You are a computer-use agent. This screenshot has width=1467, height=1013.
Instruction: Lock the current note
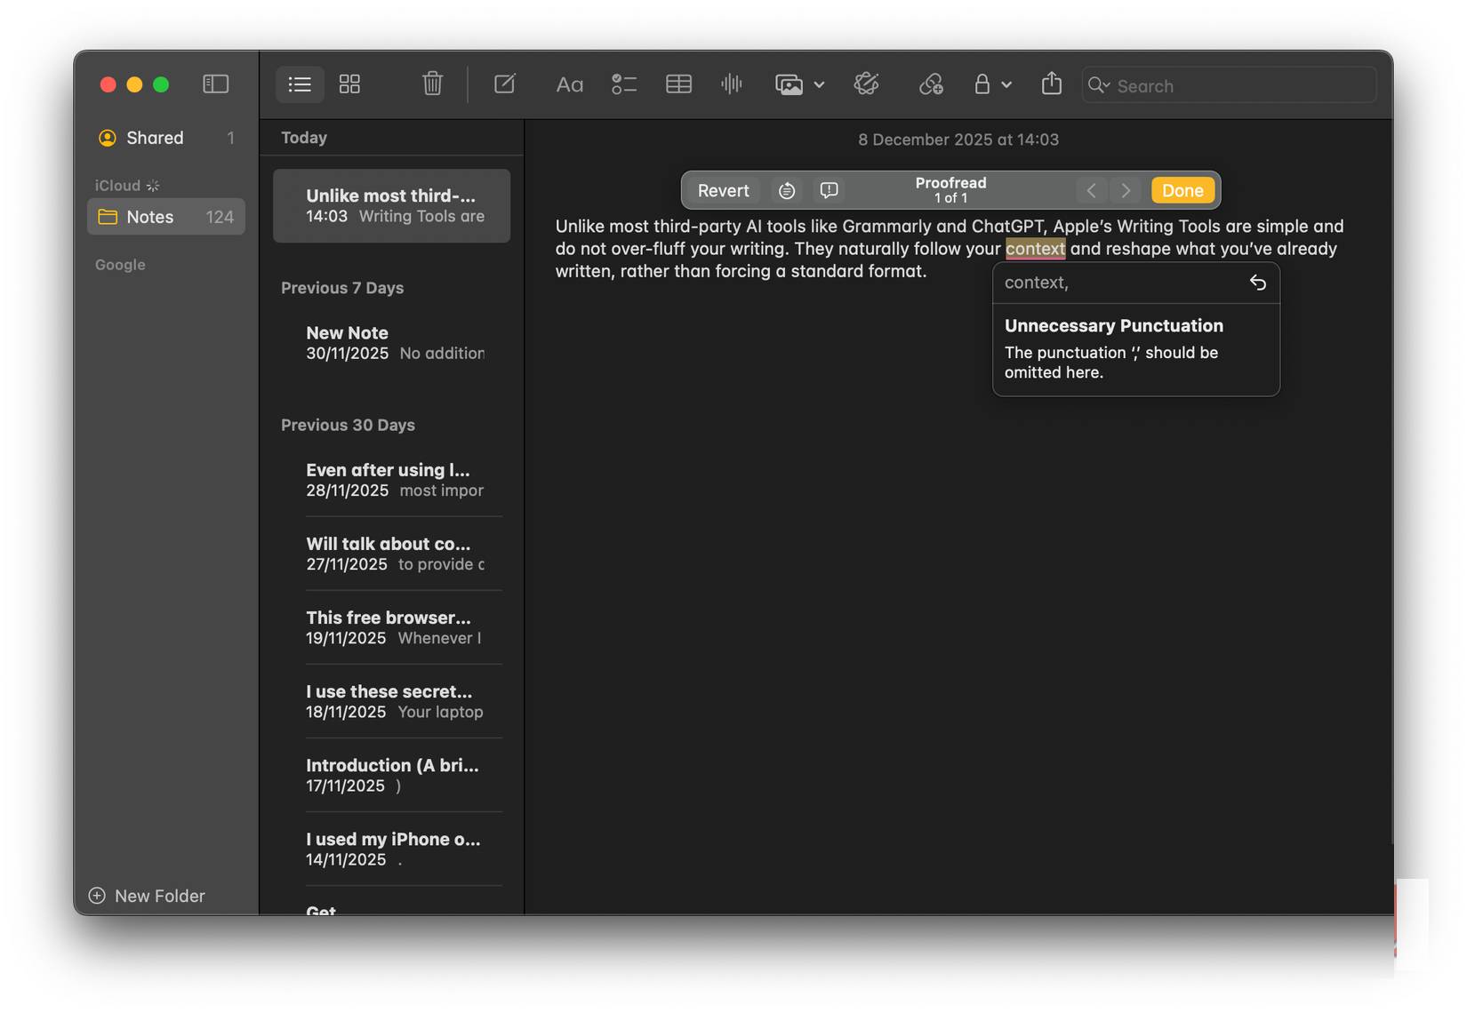pos(982,84)
